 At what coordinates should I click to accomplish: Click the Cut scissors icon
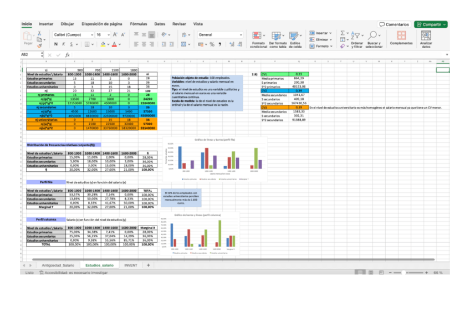click(39, 33)
